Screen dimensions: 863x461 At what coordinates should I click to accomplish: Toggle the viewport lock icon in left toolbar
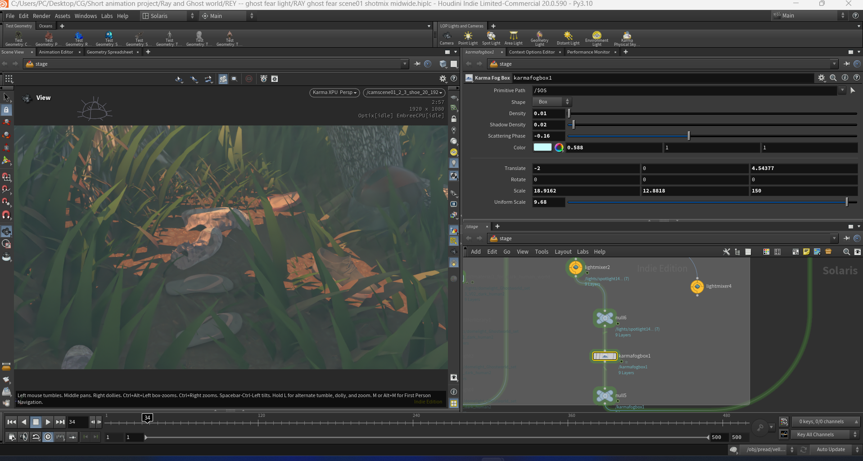point(6,110)
